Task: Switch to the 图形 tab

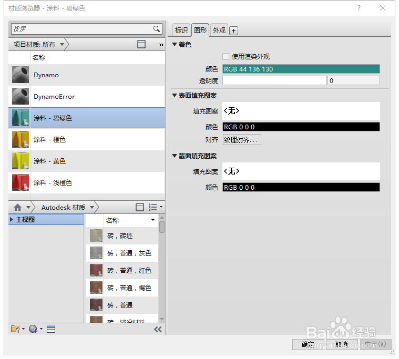Action: click(200, 30)
